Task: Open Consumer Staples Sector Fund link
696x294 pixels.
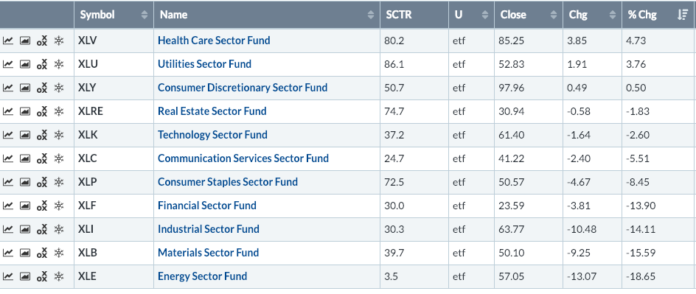Action: coord(228,182)
